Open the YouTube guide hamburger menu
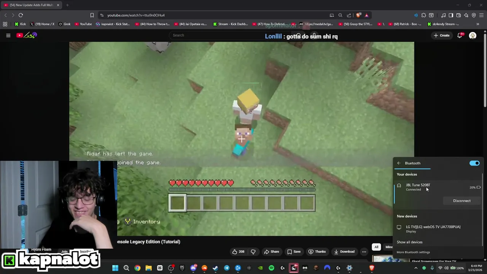This screenshot has height=274, width=487. point(8,35)
